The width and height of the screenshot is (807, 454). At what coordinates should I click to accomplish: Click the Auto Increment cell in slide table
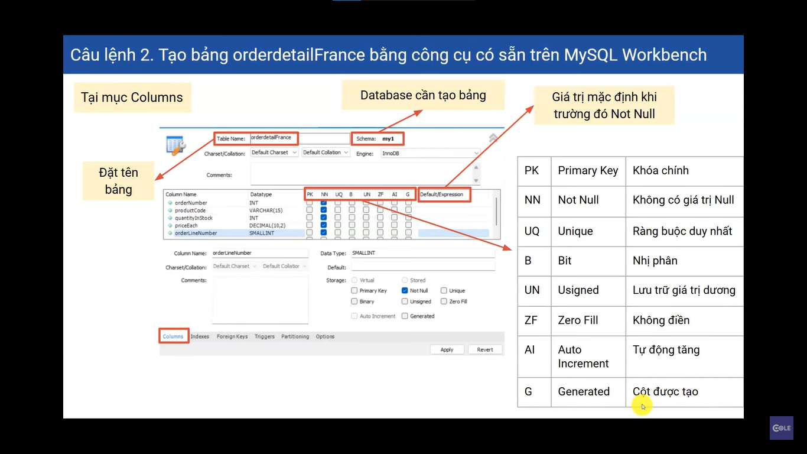click(588, 356)
